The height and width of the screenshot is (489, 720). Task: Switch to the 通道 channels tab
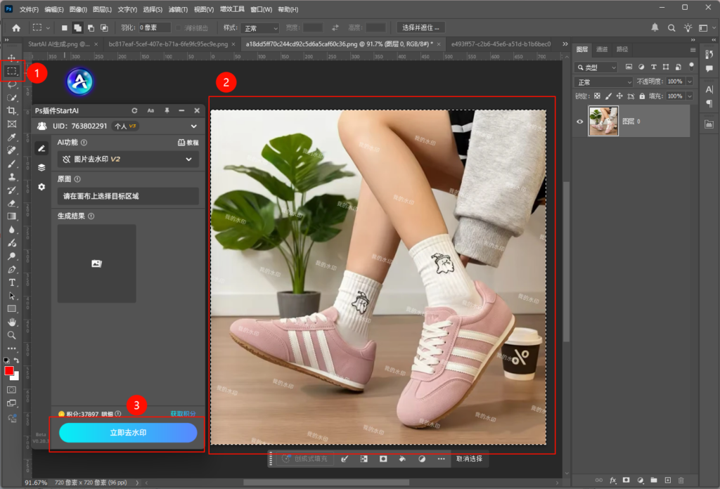tap(602, 49)
